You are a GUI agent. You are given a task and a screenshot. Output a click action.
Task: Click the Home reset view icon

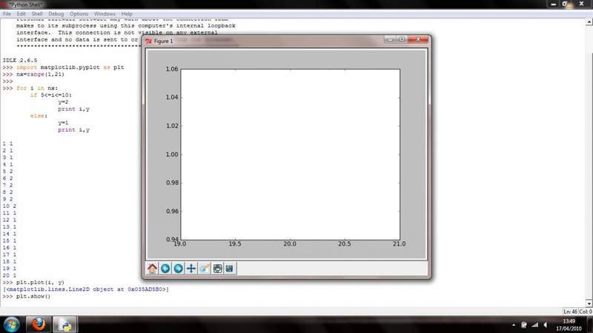(x=153, y=268)
